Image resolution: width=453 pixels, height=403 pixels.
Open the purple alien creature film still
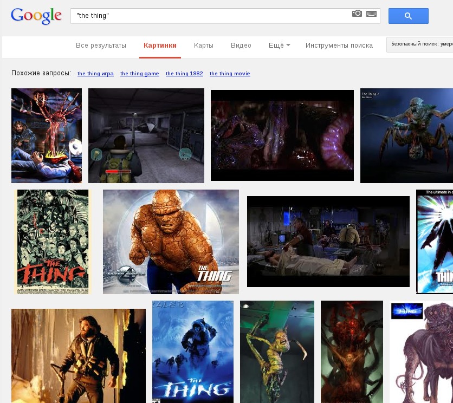tap(282, 135)
